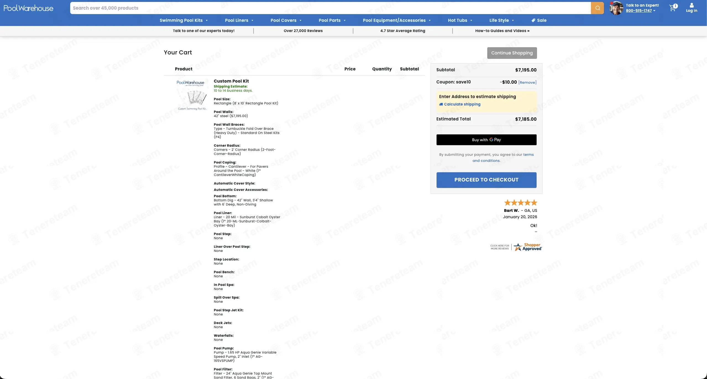
Task: Click the Pool Pump label
Action: pos(224,348)
